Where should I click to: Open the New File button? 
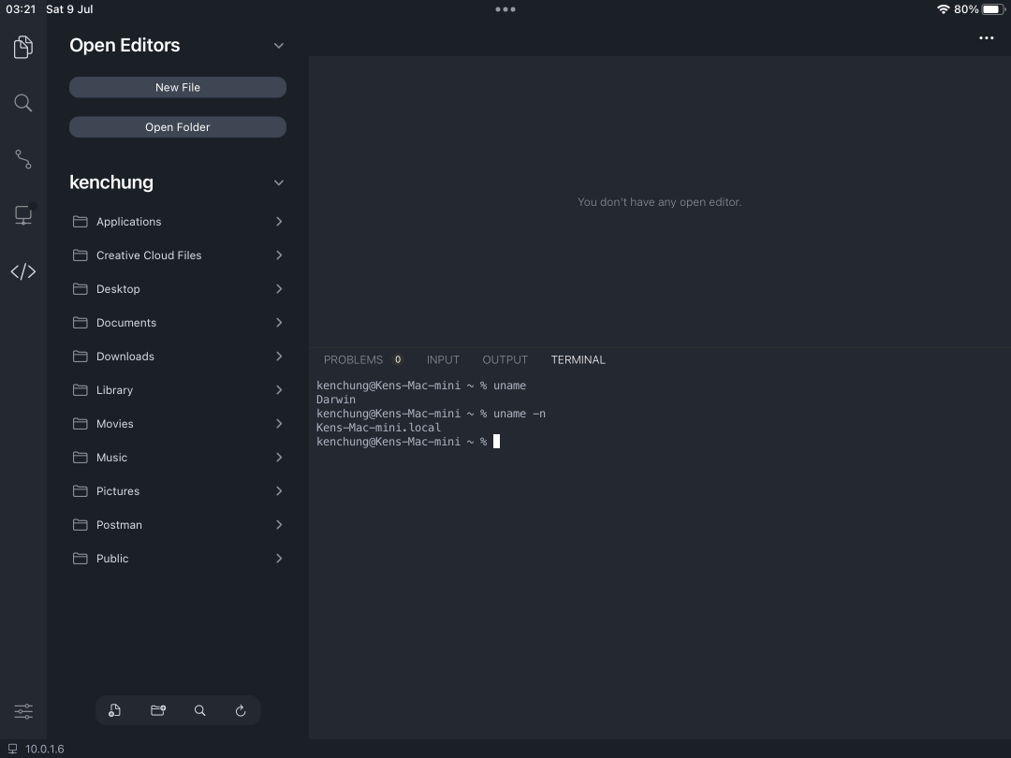point(177,87)
